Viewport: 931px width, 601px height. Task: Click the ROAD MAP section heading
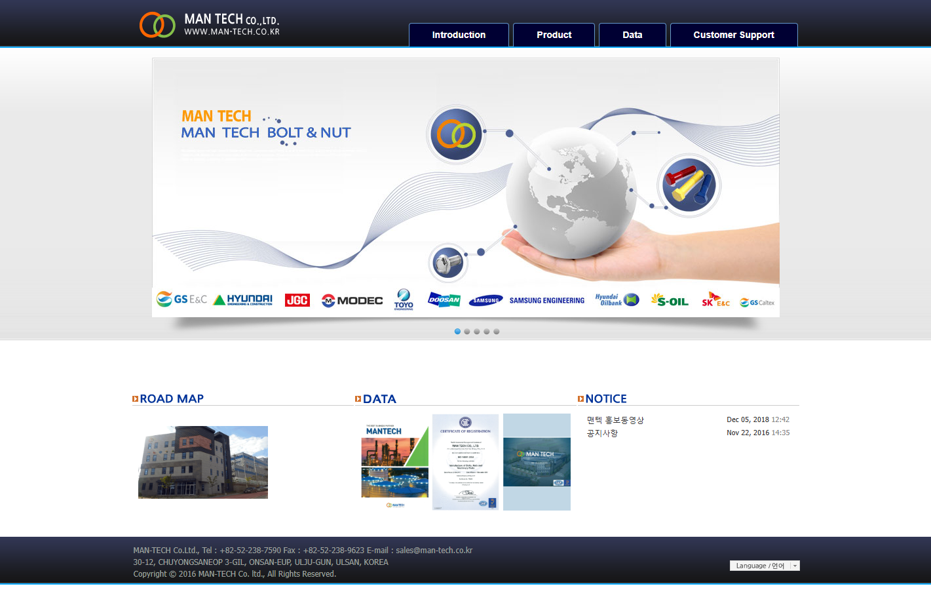(x=172, y=398)
